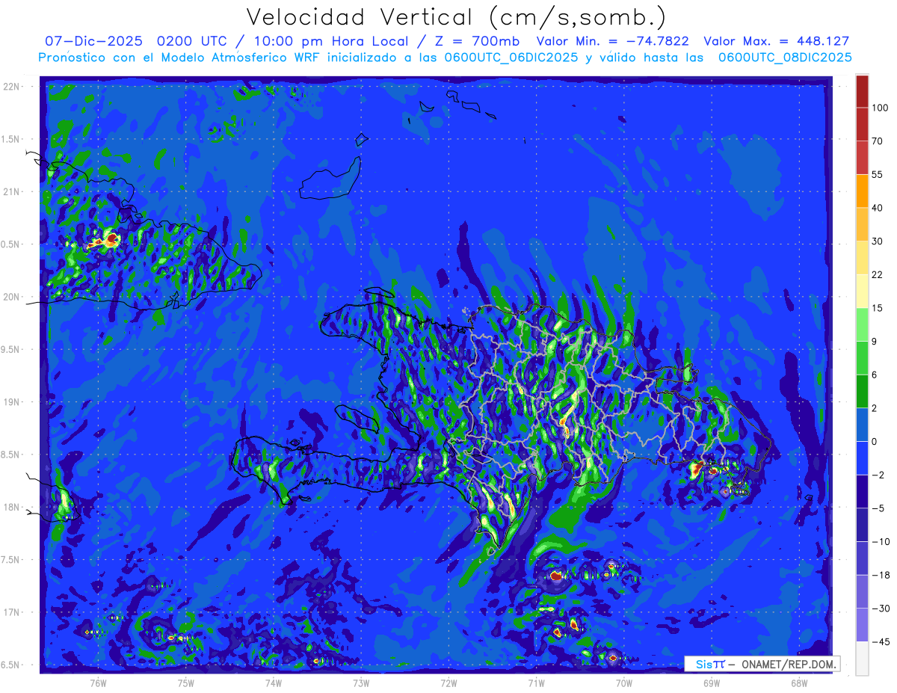Screen dimensions: 897x693
Task: Click the '68W' longitude label
Action: pos(798,683)
